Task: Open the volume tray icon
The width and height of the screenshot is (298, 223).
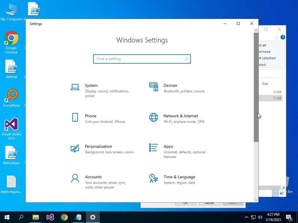Action: pyautogui.click(x=260, y=217)
